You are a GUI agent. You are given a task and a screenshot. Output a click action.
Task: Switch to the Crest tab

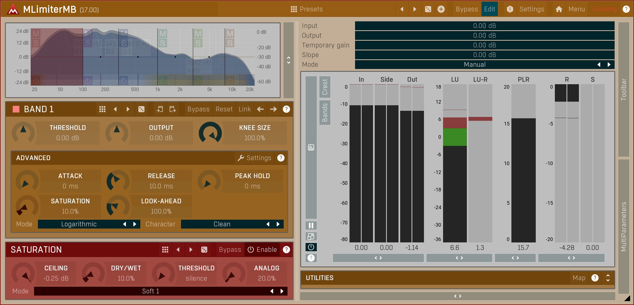(325, 87)
